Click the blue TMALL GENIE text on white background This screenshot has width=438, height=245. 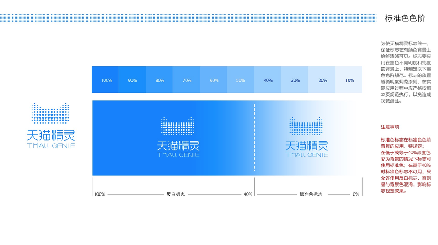51,146
